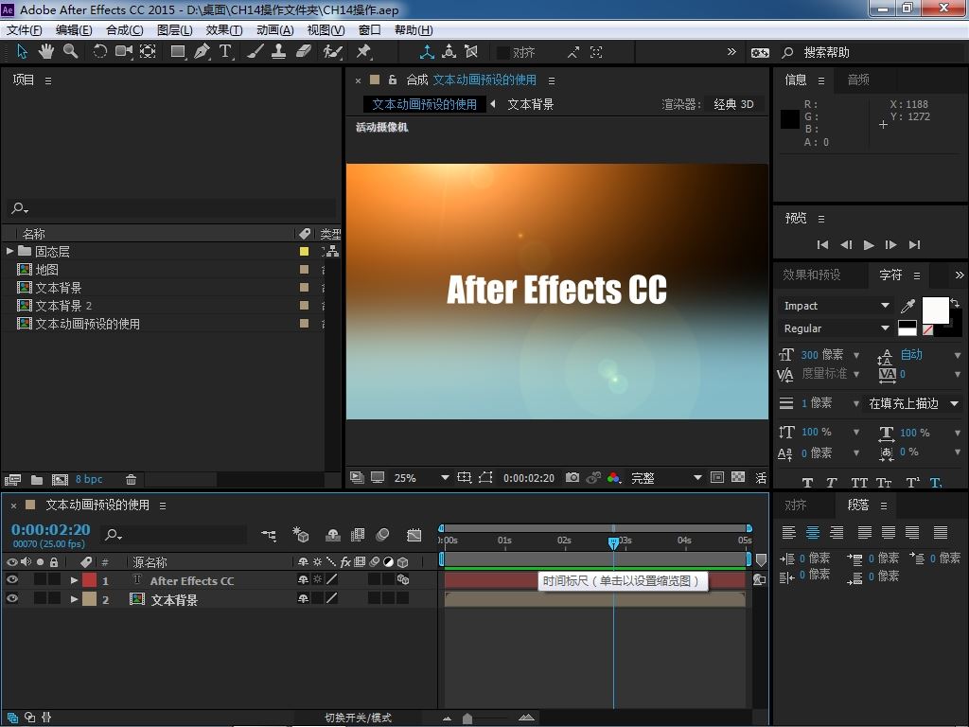Lock the composition viewer toggle

click(x=393, y=80)
